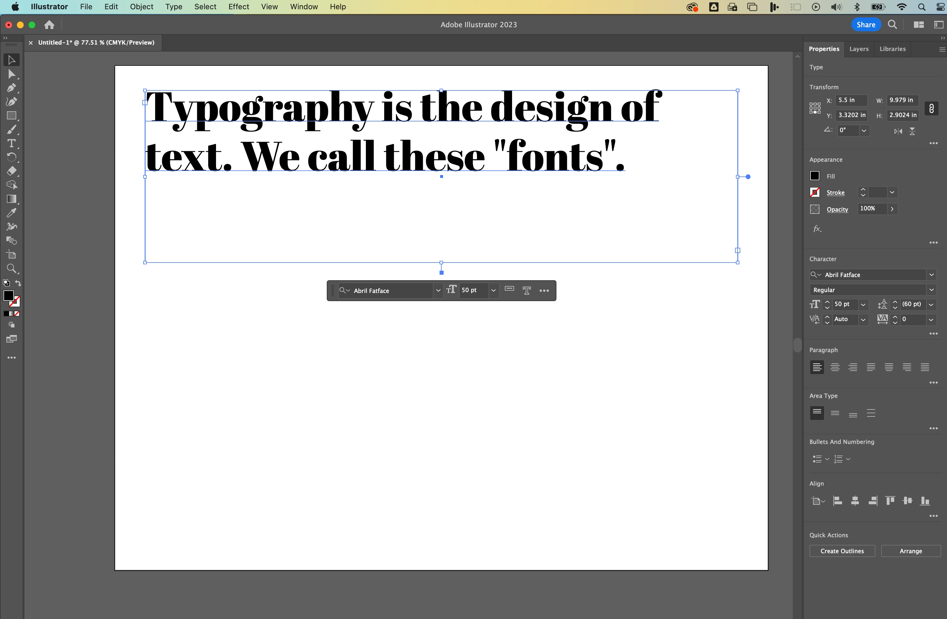Select the Pen tool
This screenshot has width=947, height=619.
[x=11, y=88]
